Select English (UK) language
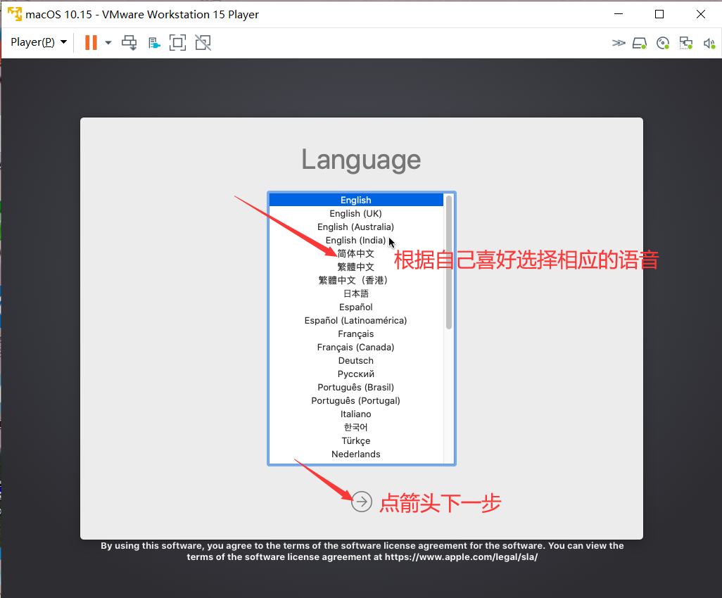 coord(356,213)
